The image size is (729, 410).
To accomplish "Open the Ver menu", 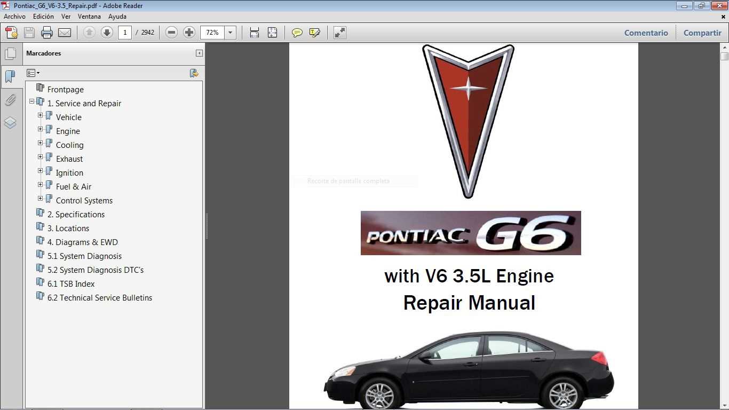I will click(66, 17).
